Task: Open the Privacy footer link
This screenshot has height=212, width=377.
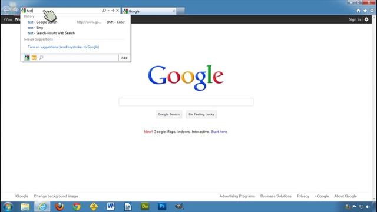Action: point(303,196)
